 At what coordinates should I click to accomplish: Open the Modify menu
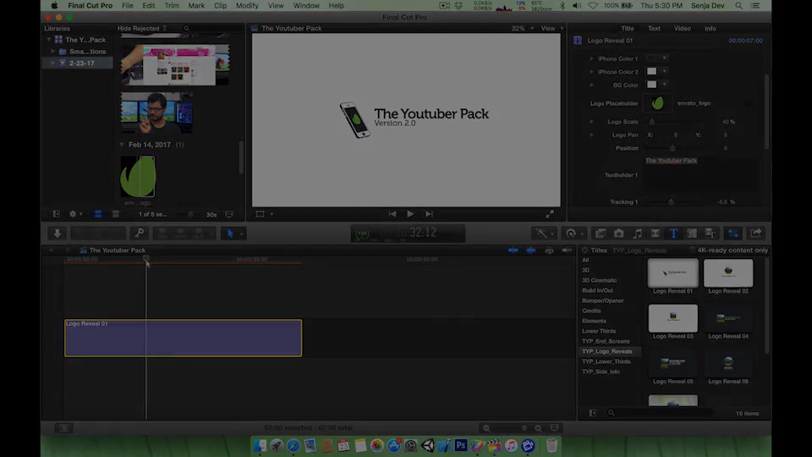247,6
